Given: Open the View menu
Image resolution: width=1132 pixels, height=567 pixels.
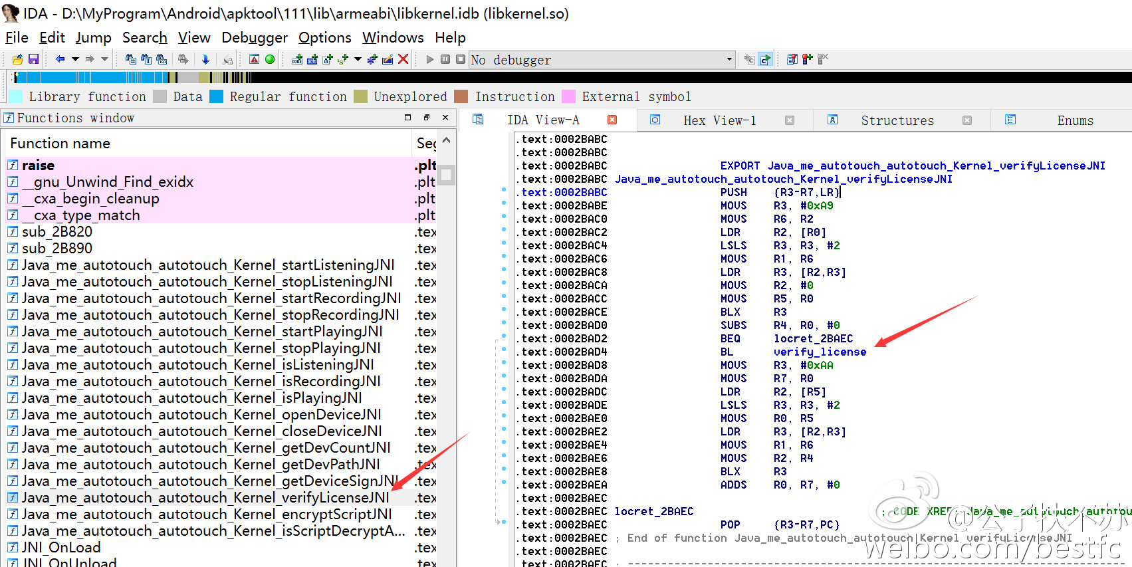Looking at the screenshot, I should [194, 37].
